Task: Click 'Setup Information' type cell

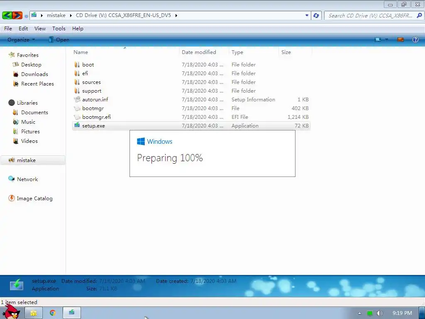Action: click(253, 100)
